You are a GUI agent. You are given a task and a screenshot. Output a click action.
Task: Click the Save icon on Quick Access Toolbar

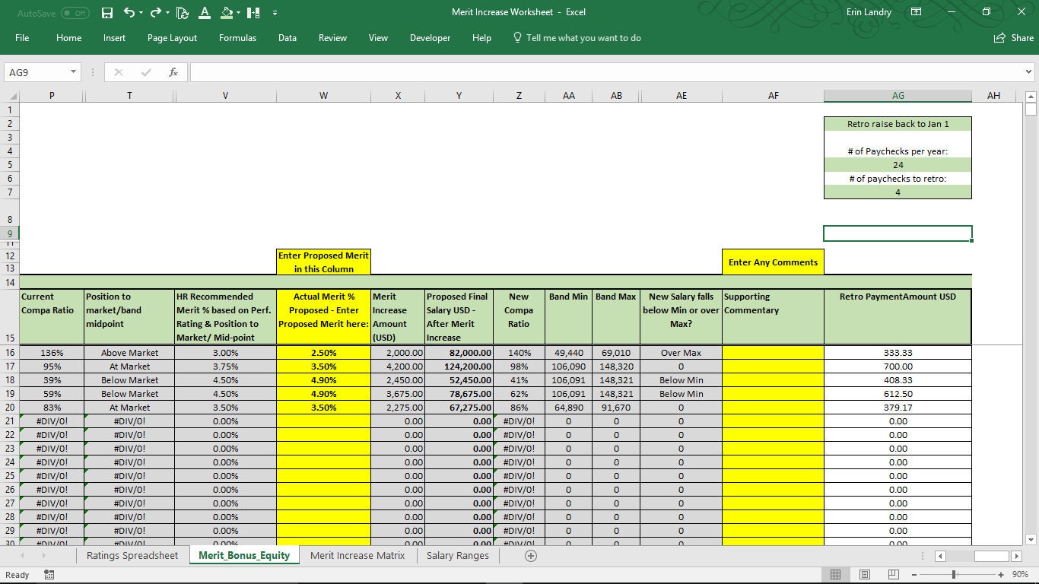click(106, 12)
